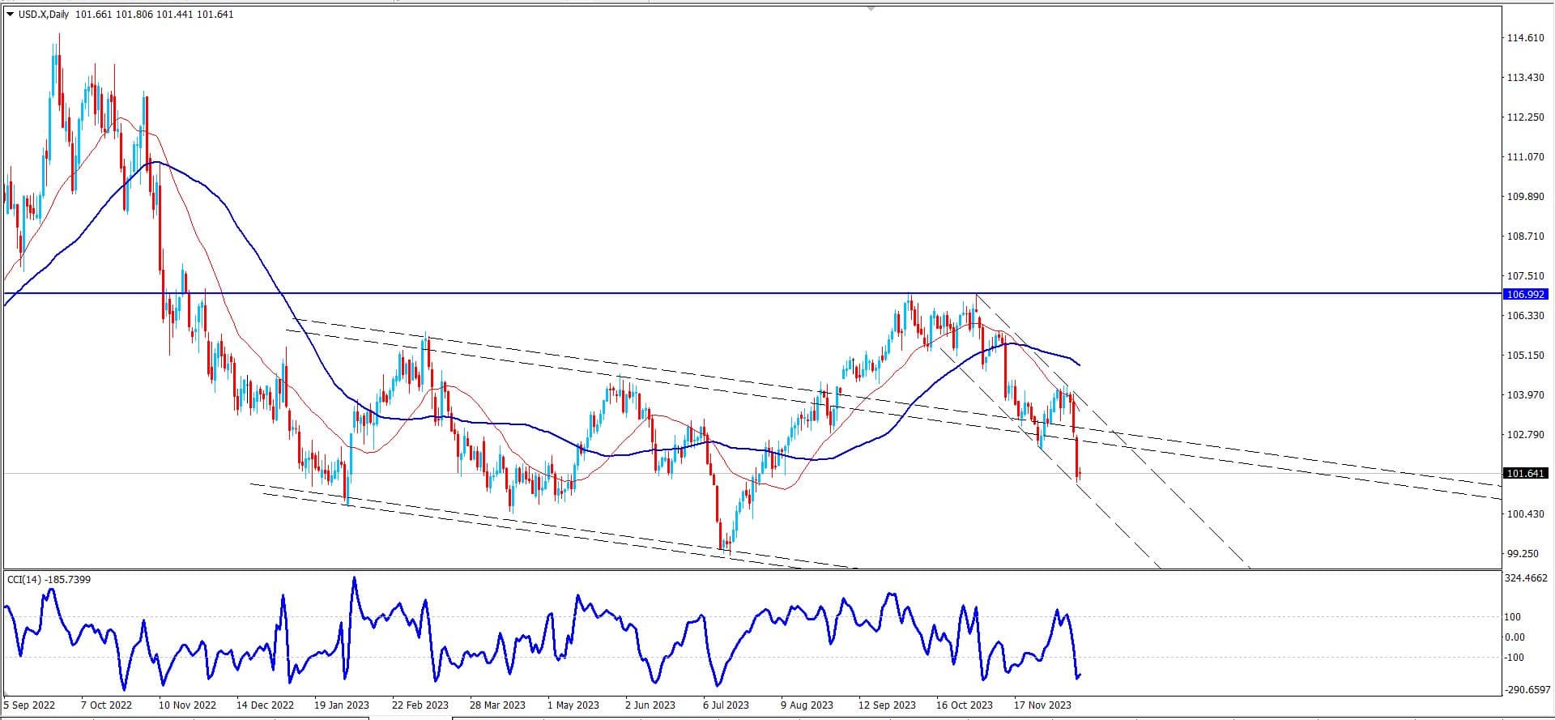
Task: Click the 105.150 price scale value
Action: [x=1525, y=356]
